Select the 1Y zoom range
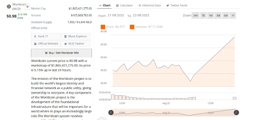 pos(233,15)
